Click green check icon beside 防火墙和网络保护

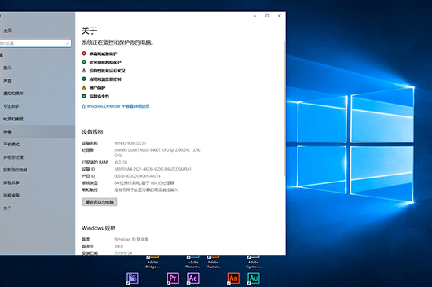pos(84,62)
